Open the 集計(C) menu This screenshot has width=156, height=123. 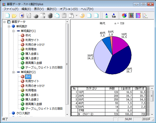click(x=52, y=9)
